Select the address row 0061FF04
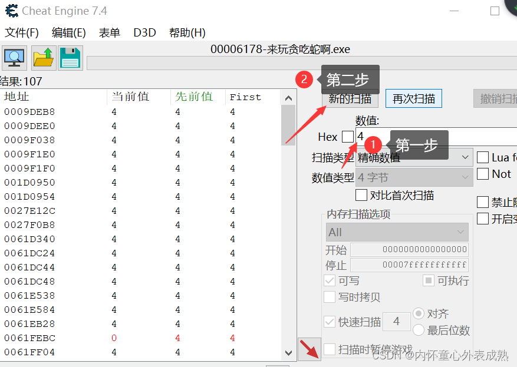The width and height of the screenshot is (517, 367). (x=141, y=352)
